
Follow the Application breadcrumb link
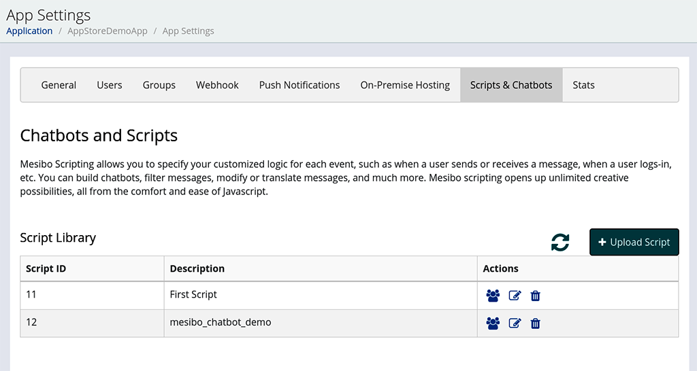click(29, 31)
